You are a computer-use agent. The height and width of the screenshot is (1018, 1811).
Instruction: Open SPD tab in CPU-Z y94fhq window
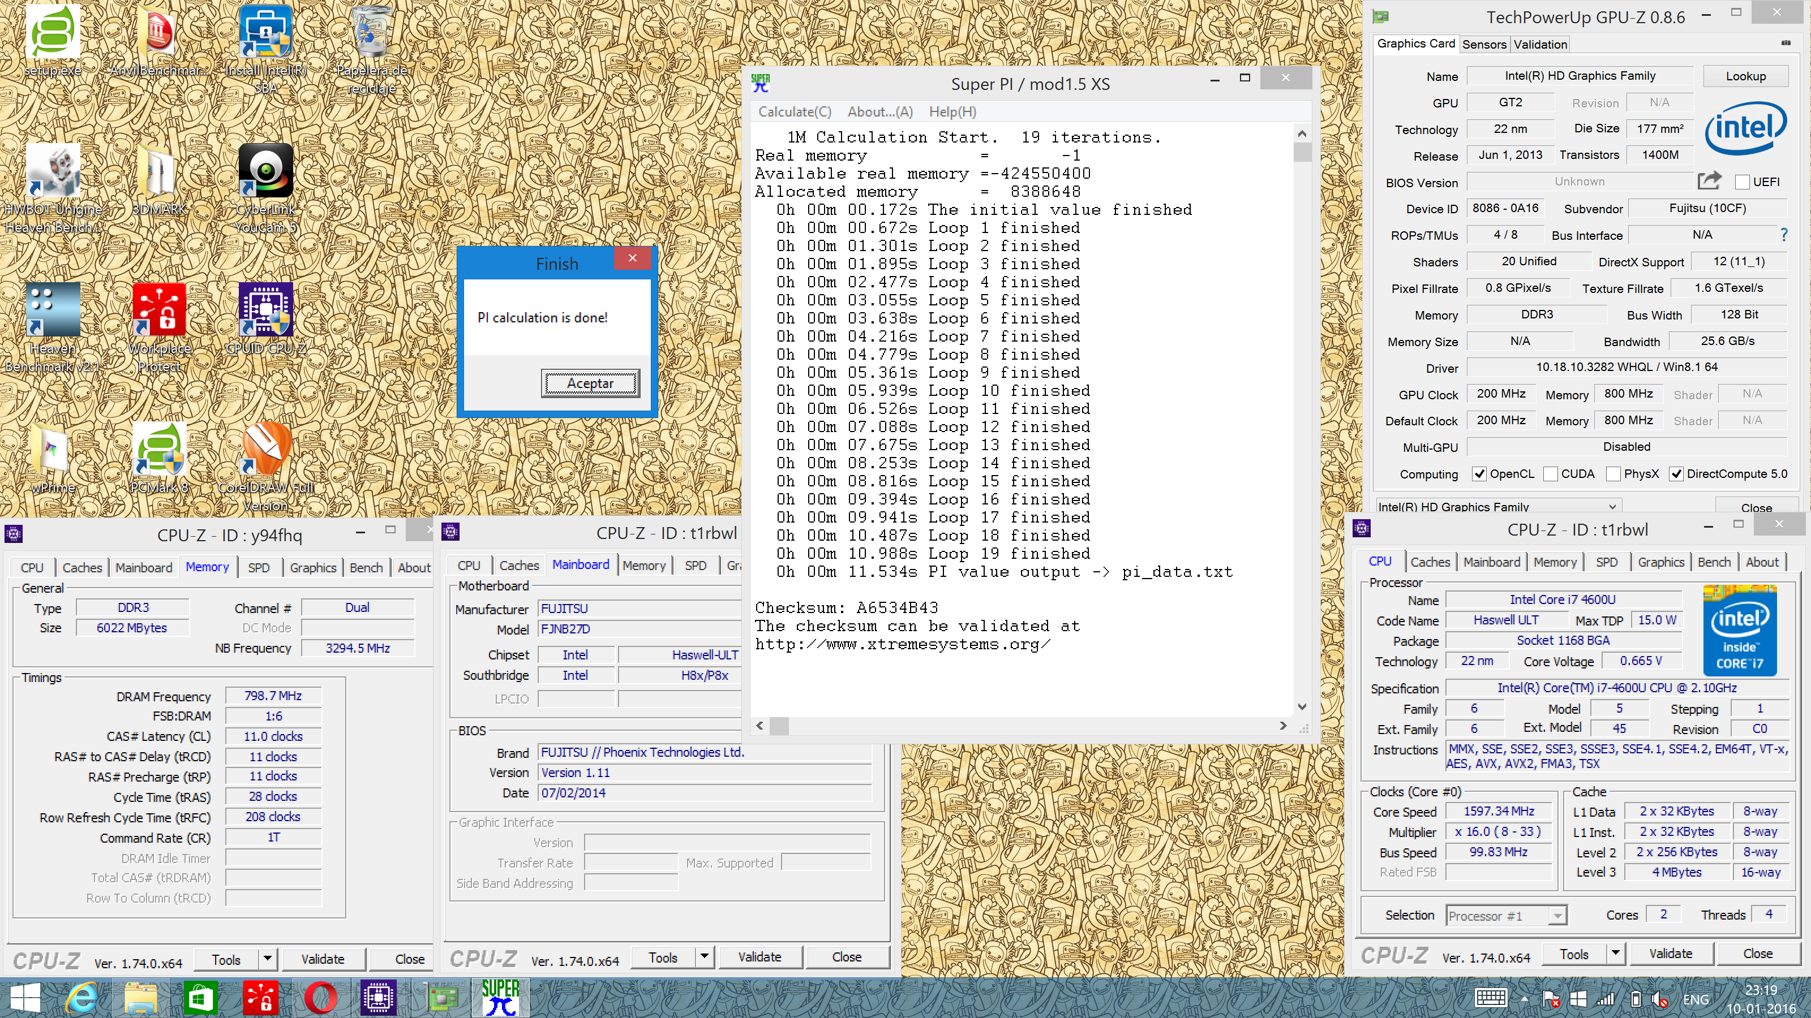pyautogui.click(x=258, y=568)
